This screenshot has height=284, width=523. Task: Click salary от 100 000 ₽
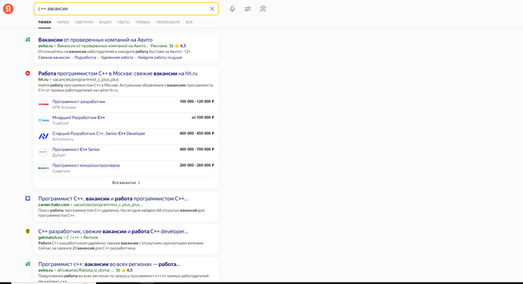[202, 117]
